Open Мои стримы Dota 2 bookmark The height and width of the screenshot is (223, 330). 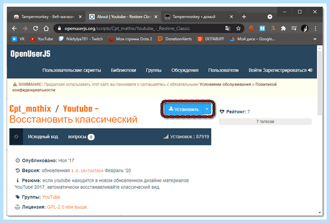coord(130,39)
